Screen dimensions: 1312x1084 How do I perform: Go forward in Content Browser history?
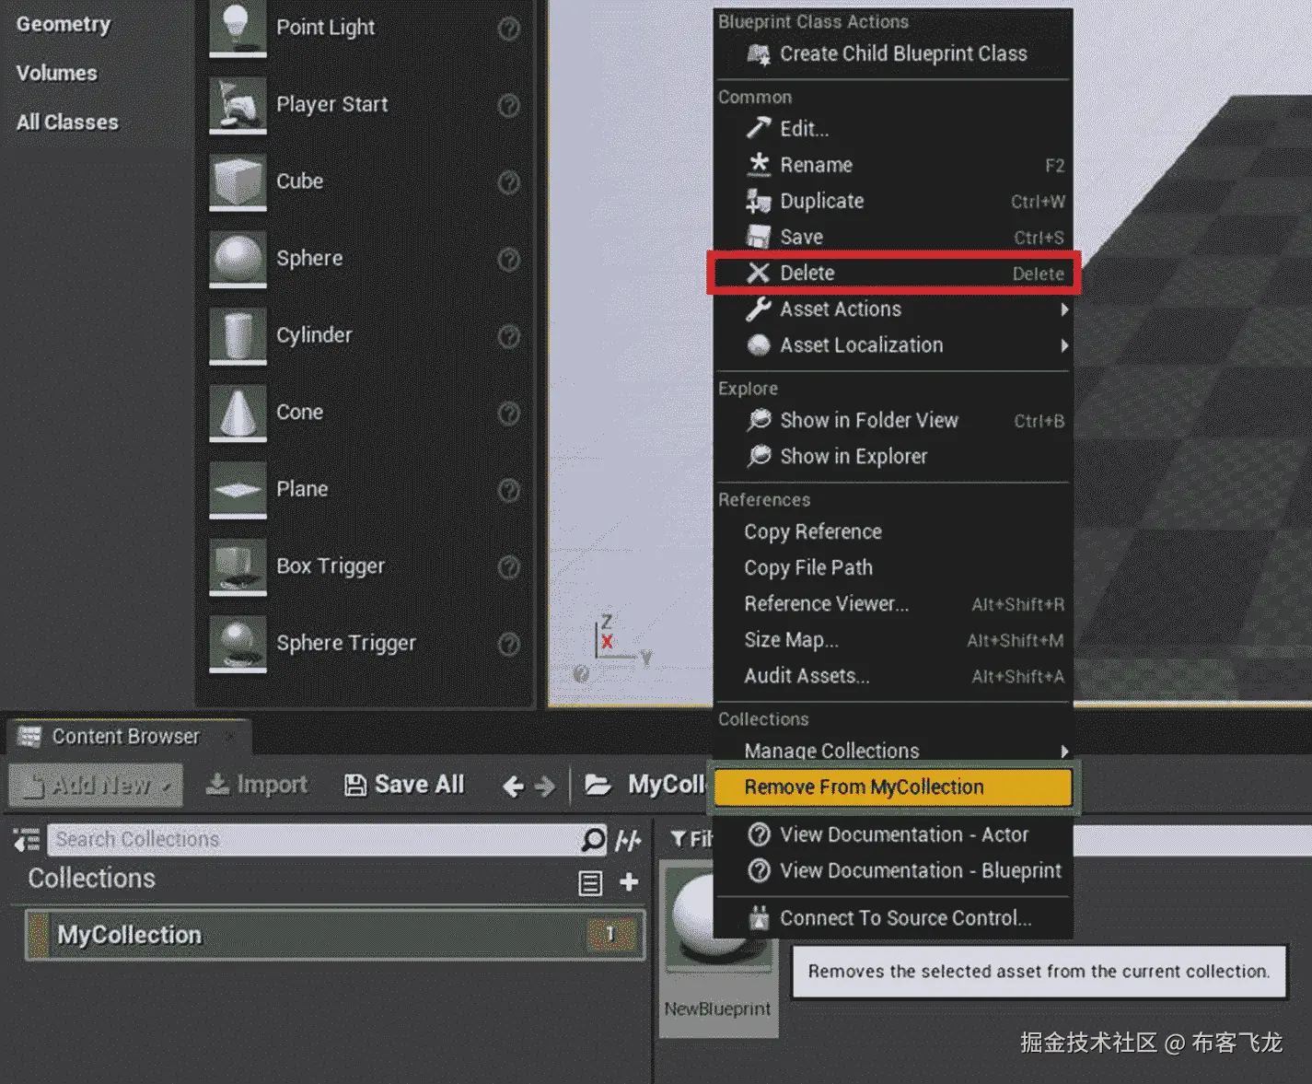pyautogui.click(x=545, y=786)
